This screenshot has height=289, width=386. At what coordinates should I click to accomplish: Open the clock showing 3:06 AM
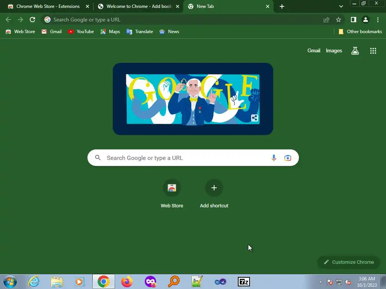(x=367, y=282)
